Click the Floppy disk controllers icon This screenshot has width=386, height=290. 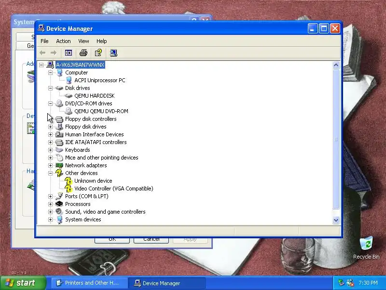59,119
